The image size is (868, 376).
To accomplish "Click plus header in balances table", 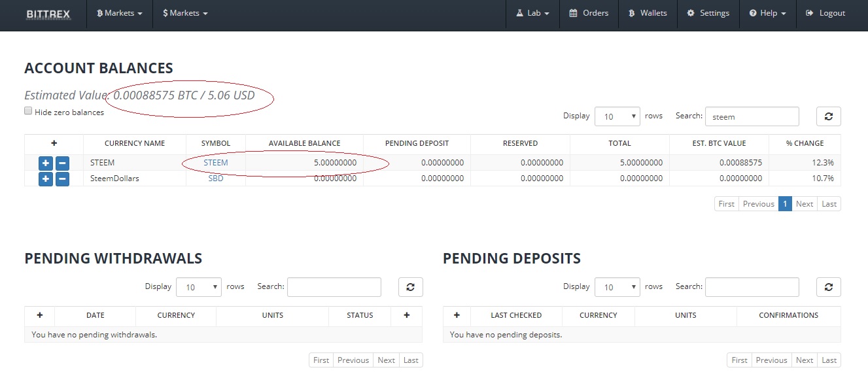I will click(54, 143).
